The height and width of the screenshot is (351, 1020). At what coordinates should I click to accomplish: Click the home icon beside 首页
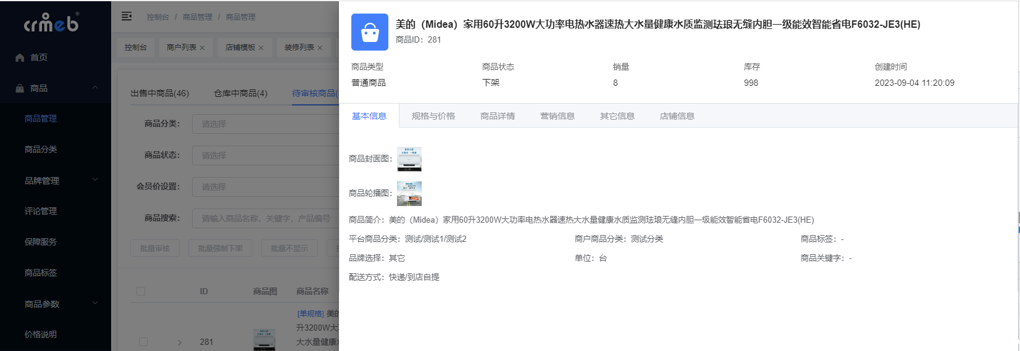[20, 57]
